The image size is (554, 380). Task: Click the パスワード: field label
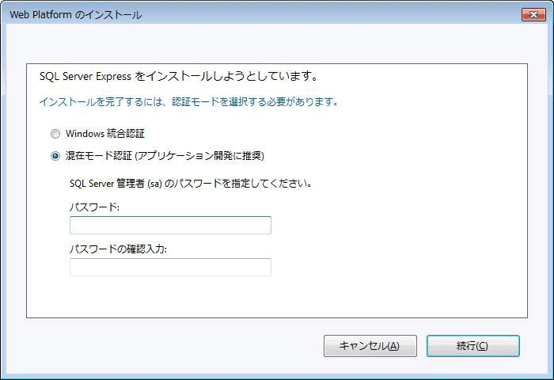click(x=94, y=207)
